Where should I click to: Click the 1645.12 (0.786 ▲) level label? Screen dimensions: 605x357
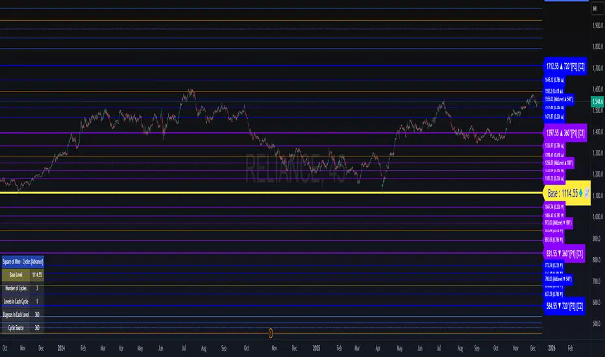click(554, 80)
